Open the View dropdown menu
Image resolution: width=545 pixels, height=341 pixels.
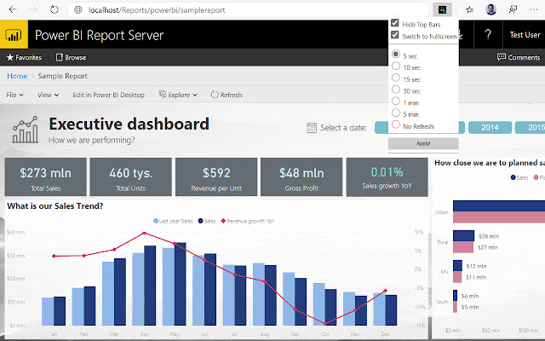(48, 95)
